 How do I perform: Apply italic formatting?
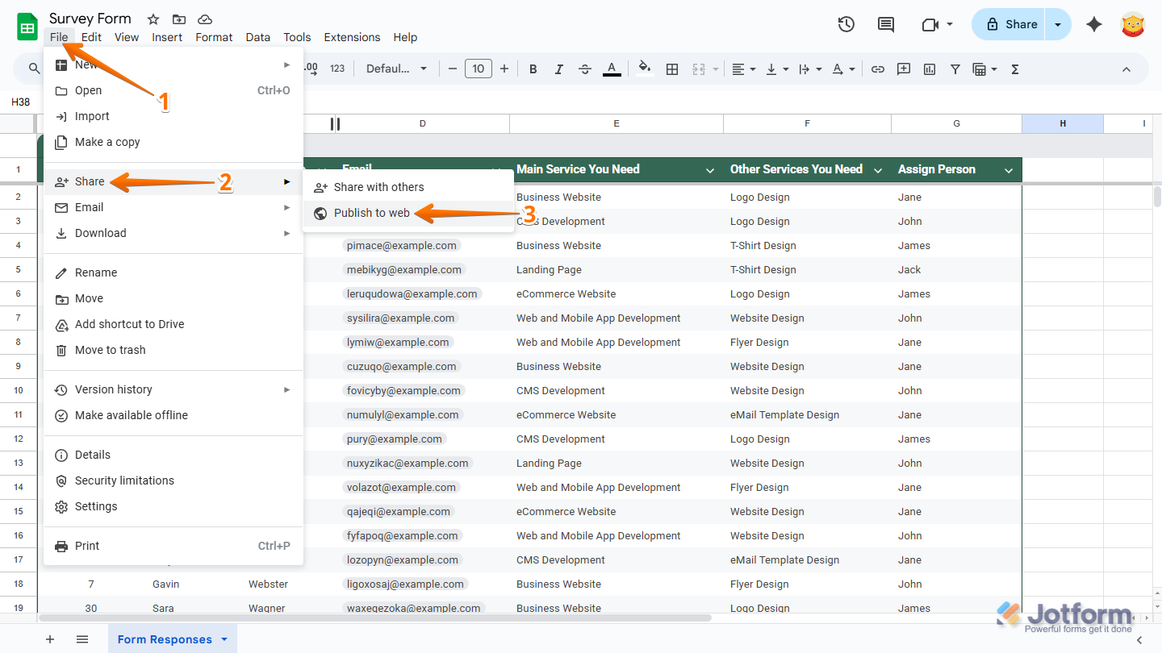click(558, 69)
